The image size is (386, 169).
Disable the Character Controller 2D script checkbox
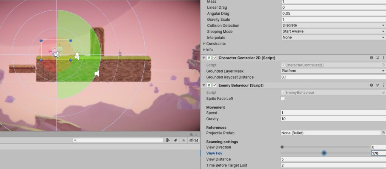click(215, 58)
